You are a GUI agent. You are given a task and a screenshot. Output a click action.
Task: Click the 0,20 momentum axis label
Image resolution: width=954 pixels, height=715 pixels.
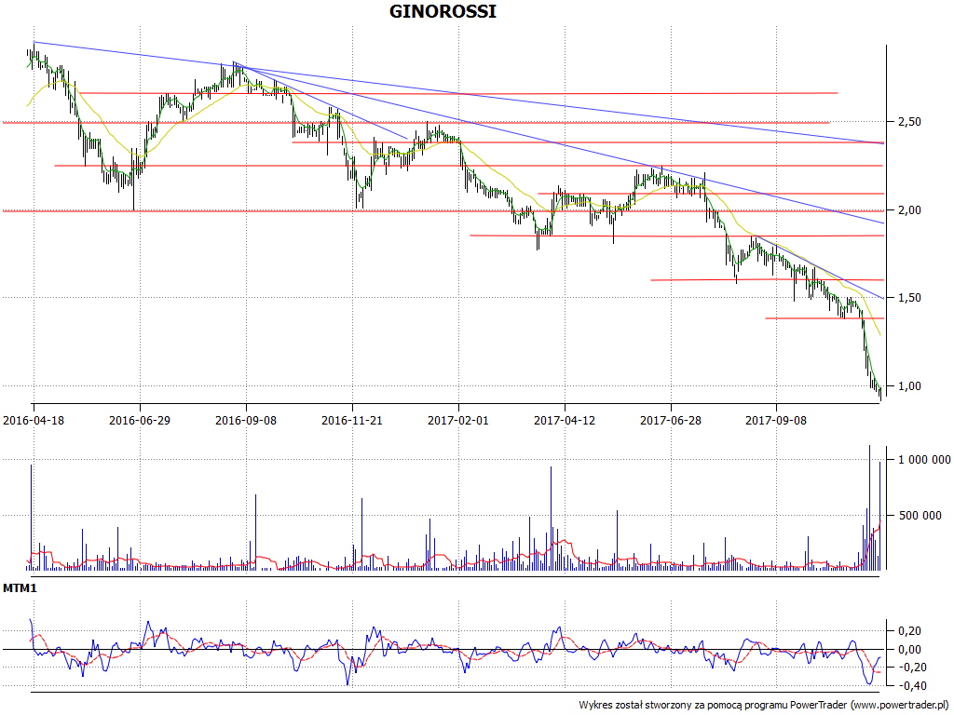(909, 631)
